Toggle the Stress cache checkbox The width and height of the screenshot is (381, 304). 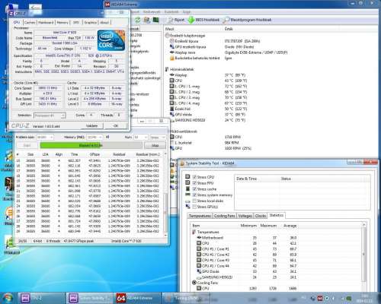[194, 189]
